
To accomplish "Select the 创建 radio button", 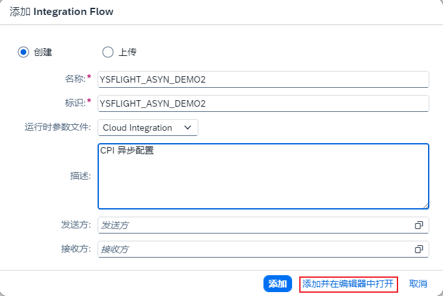I will tap(23, 53).
